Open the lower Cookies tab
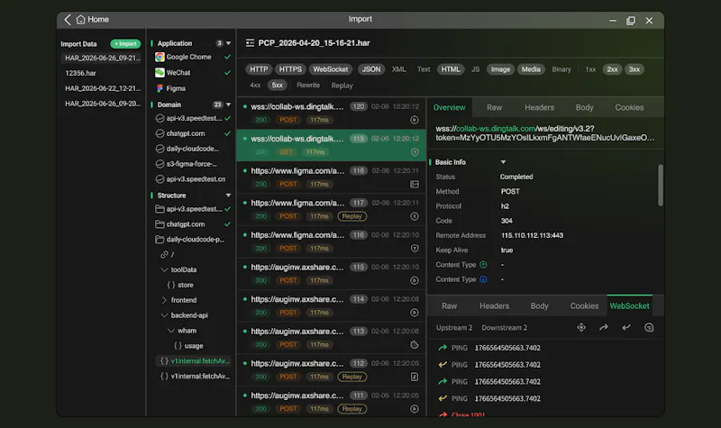 point(584,306)
